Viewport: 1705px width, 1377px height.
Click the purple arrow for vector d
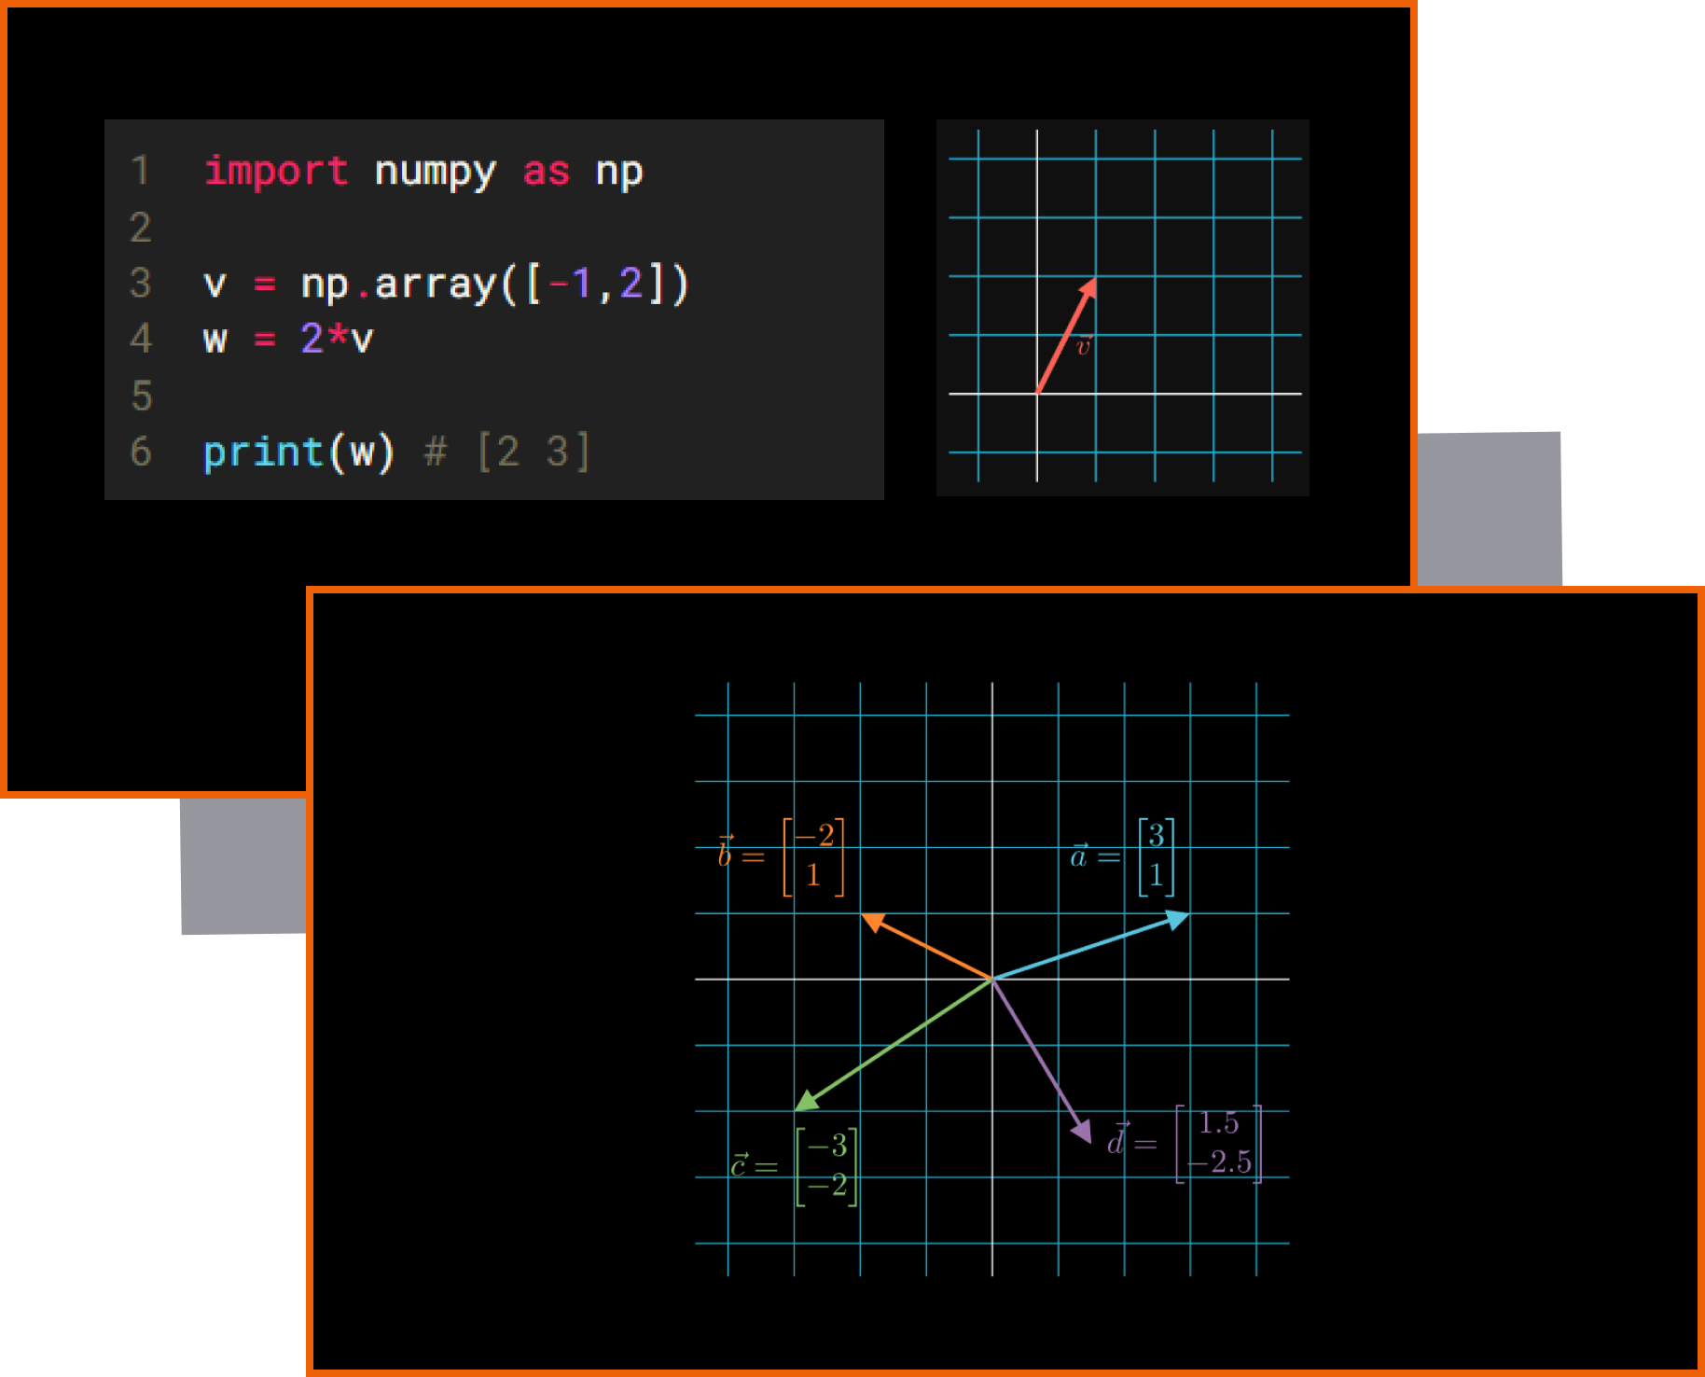1042,1062
